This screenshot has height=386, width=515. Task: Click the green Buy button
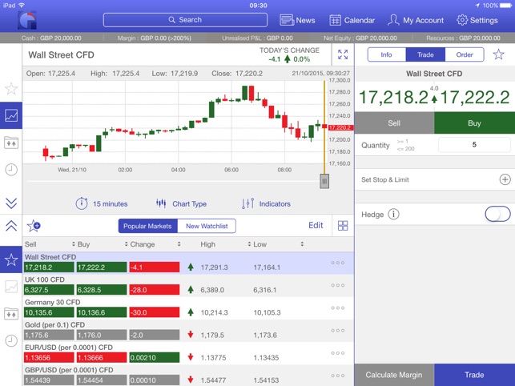point(474,123)
